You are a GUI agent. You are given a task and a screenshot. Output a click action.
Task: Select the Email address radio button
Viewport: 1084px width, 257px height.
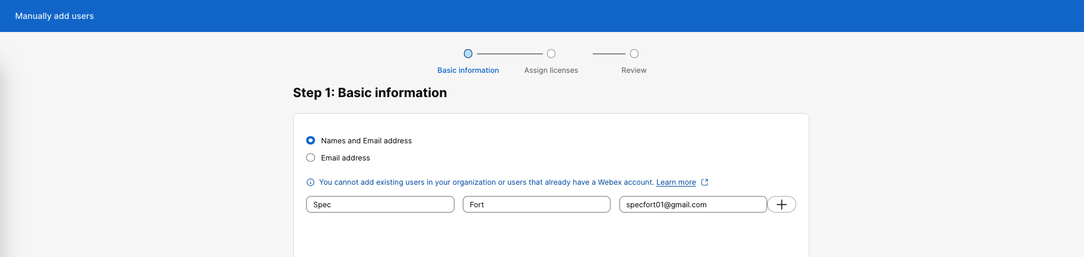pyautogui.click(x=310, y=158)
